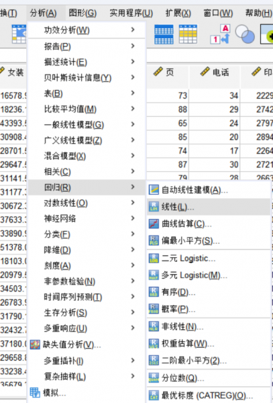Click the blue grid toolbar icon
This screenshot has width=273, height=403.
[164, 34]
